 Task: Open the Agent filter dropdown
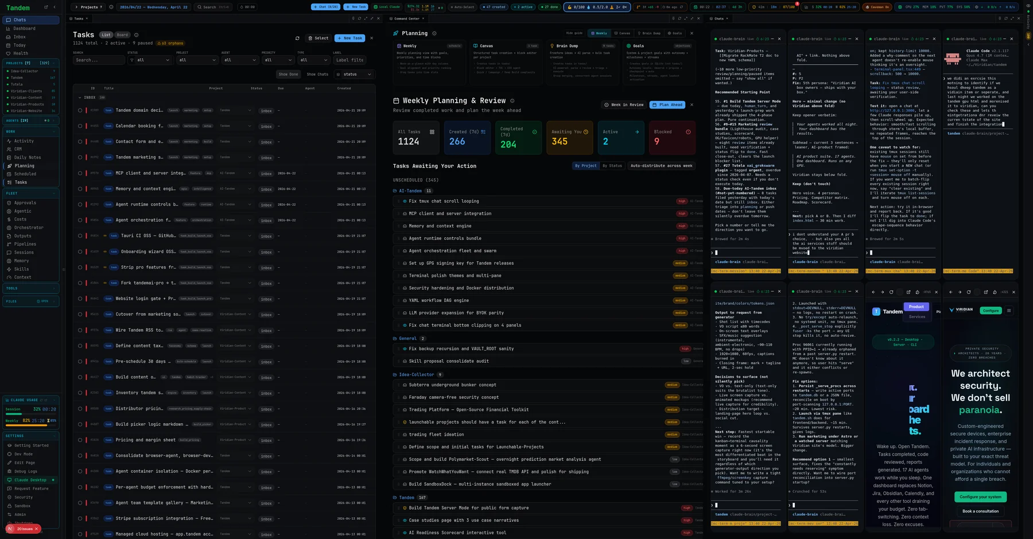point(240,60)
